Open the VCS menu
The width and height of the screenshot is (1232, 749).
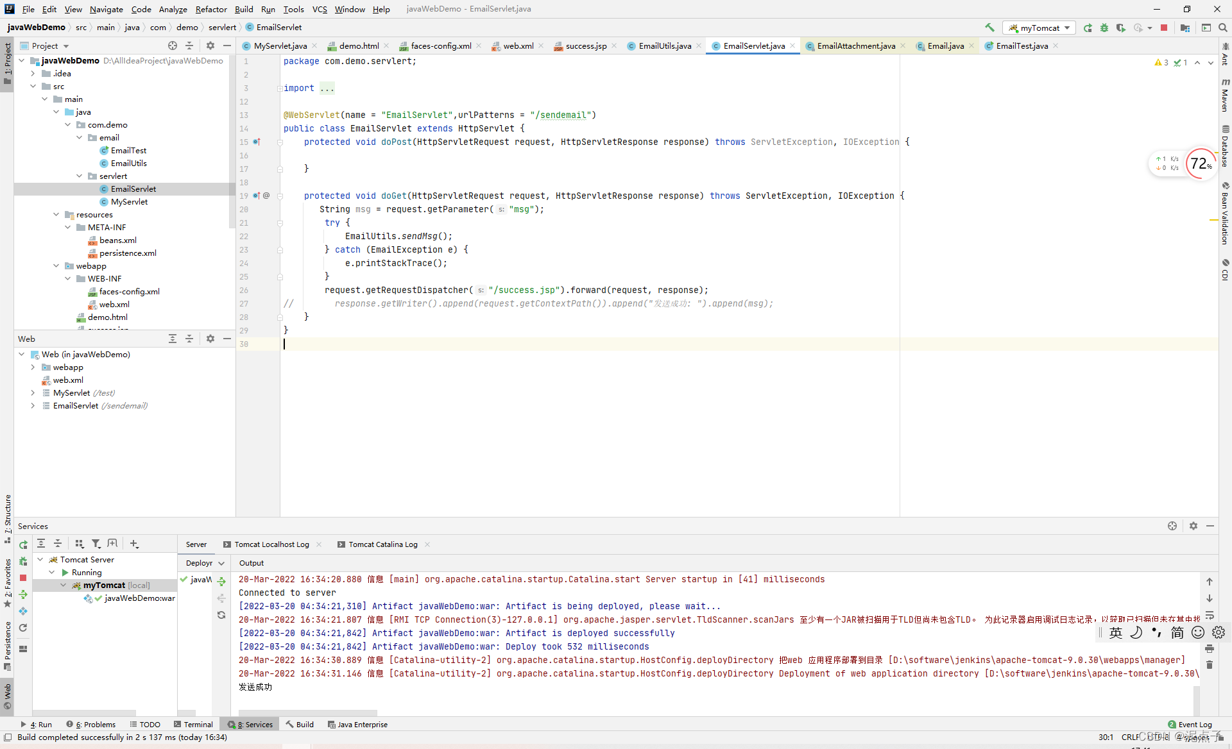click(x=320, y=9)
